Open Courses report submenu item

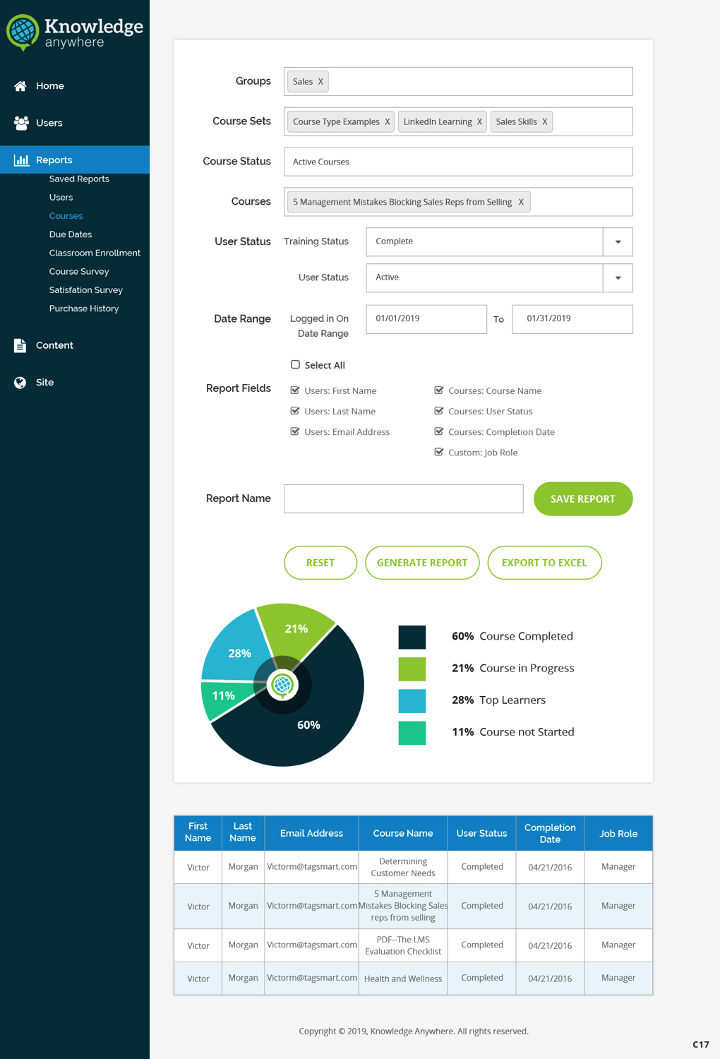coord(66,216)
